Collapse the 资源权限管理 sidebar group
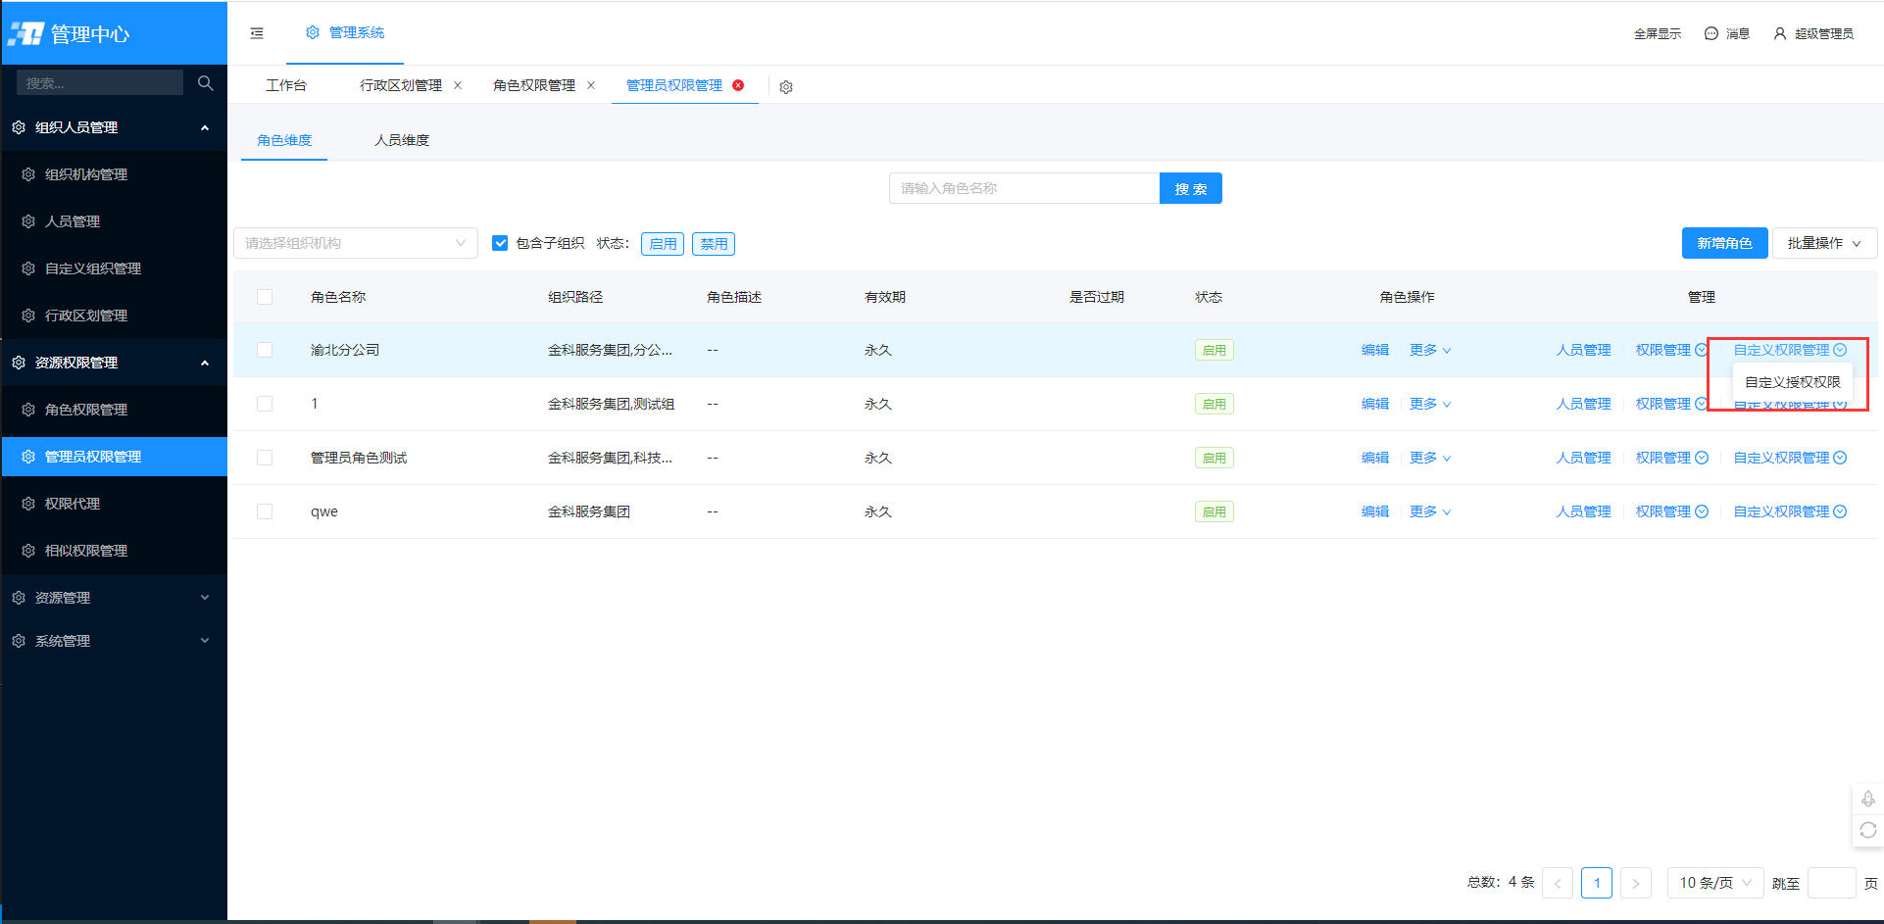 point(114,363)
